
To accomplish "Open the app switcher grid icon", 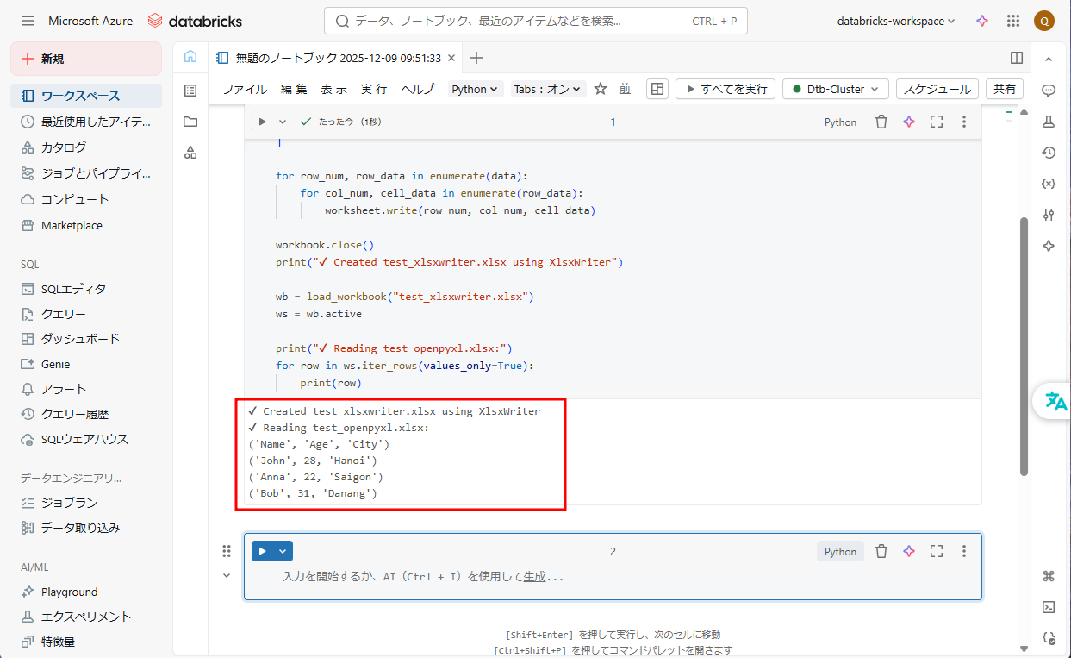I will (1012, 21).
